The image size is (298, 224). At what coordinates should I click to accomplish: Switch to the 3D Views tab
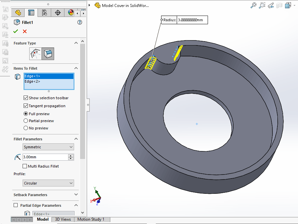(63, 219)
